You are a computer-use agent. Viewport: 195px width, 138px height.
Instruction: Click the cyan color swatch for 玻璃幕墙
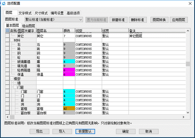[x=69, y=61]
